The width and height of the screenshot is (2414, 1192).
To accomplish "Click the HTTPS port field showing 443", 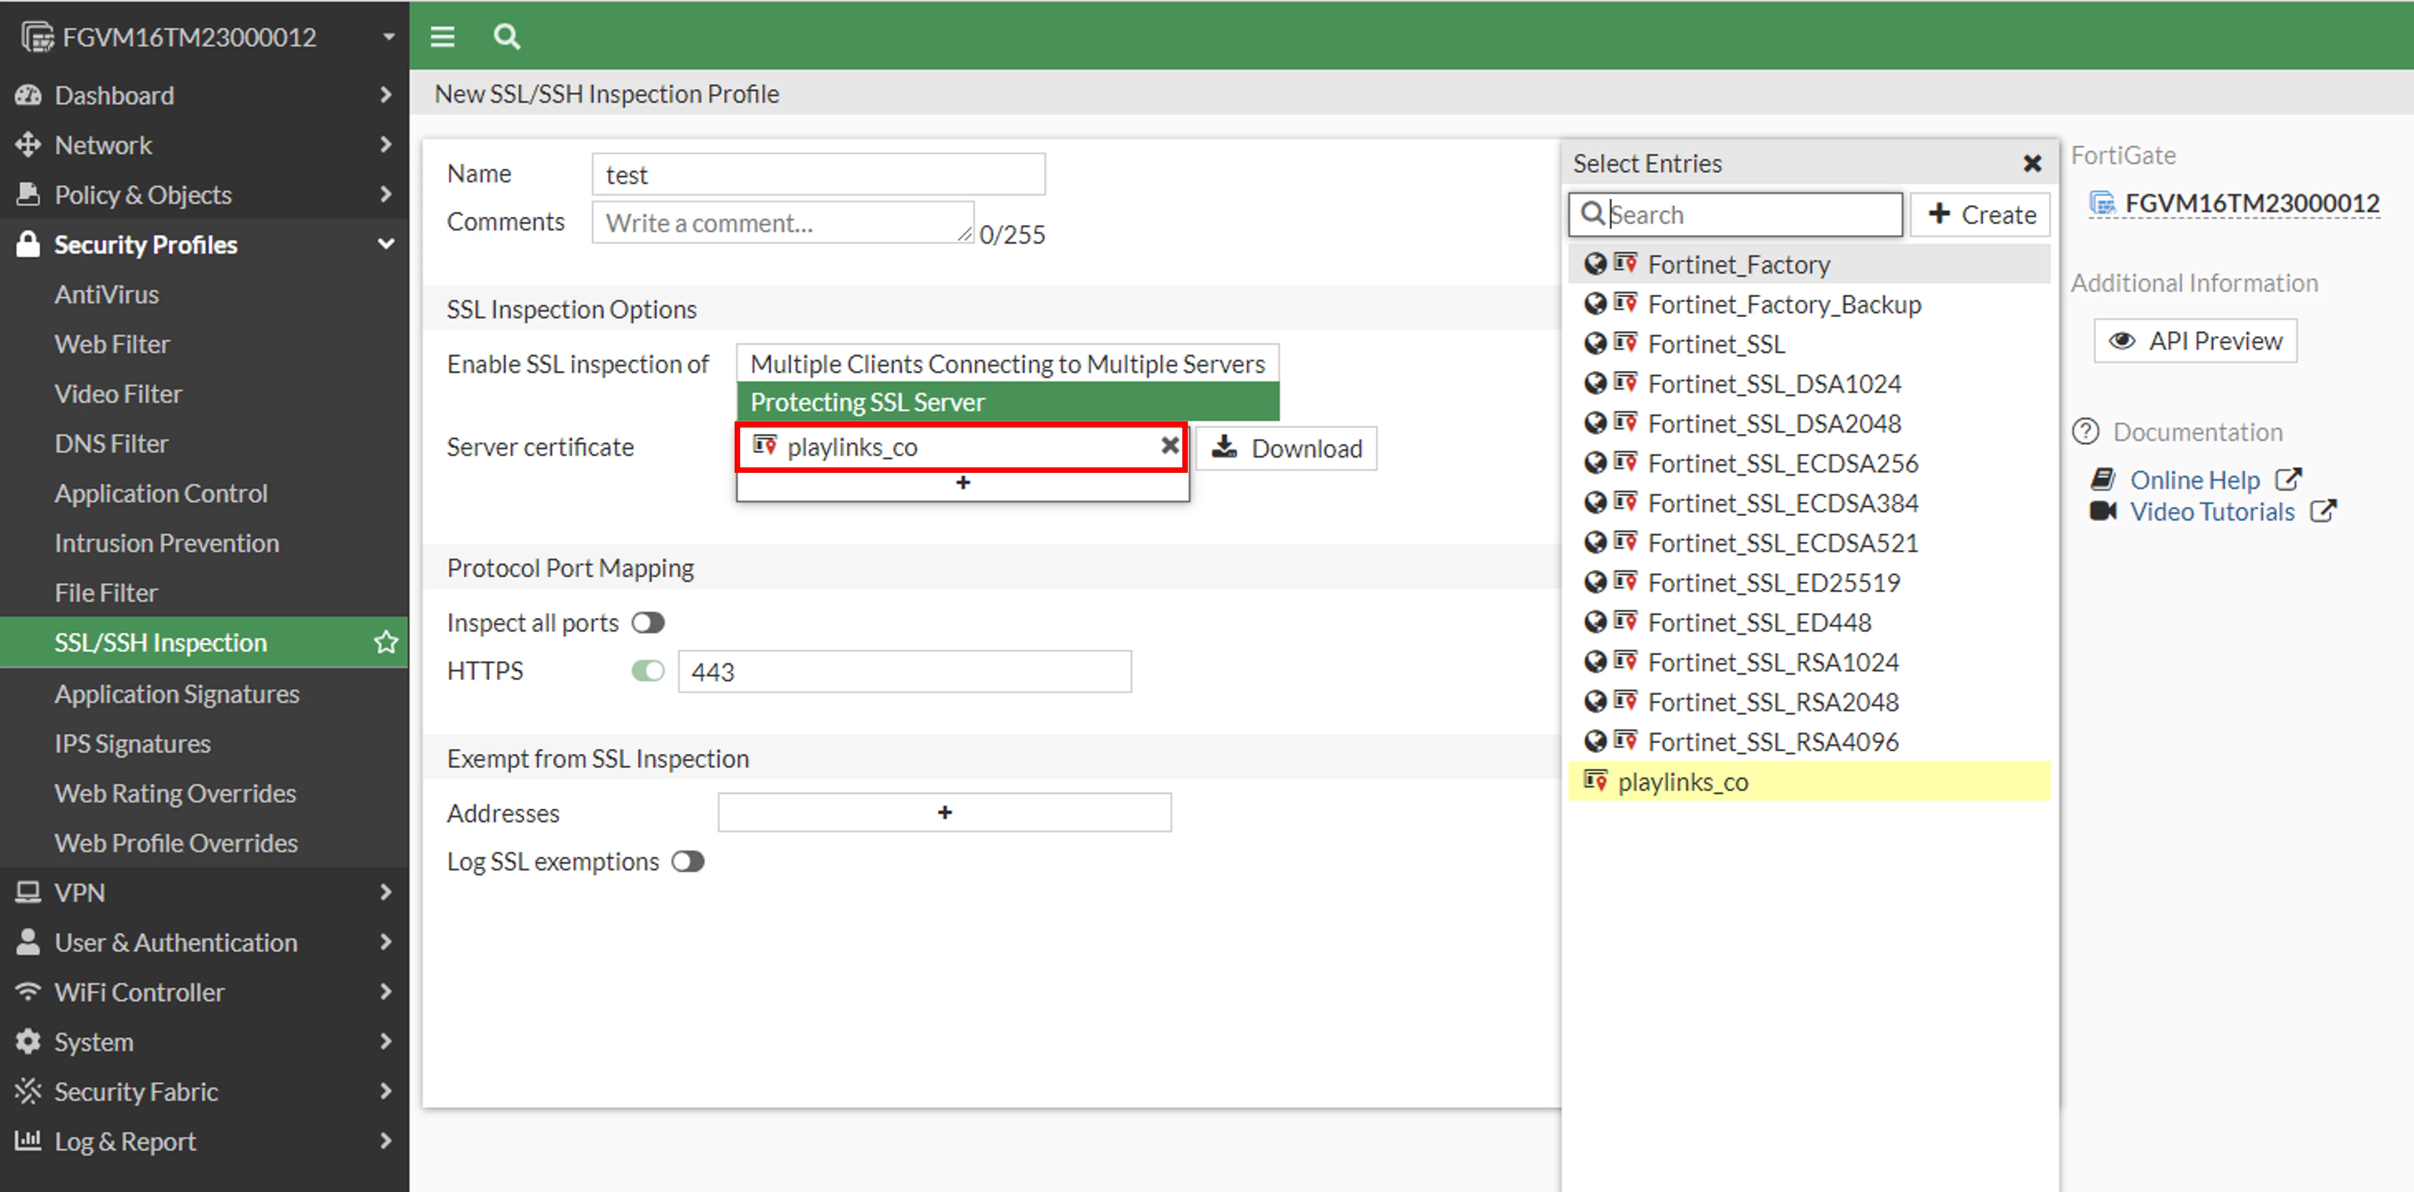I will (904, 671).
